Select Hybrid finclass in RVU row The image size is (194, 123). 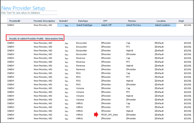[x=130, y=81]
